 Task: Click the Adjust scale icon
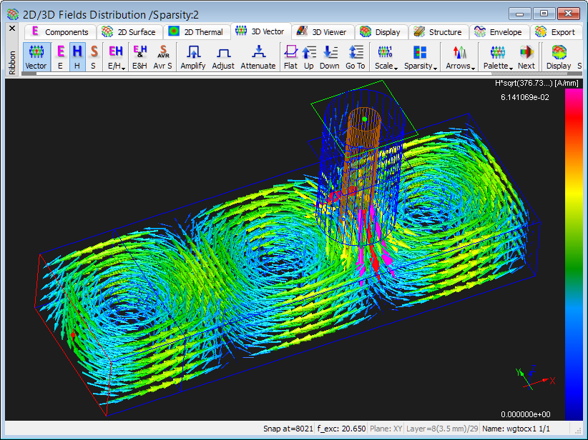click(223, 56)
